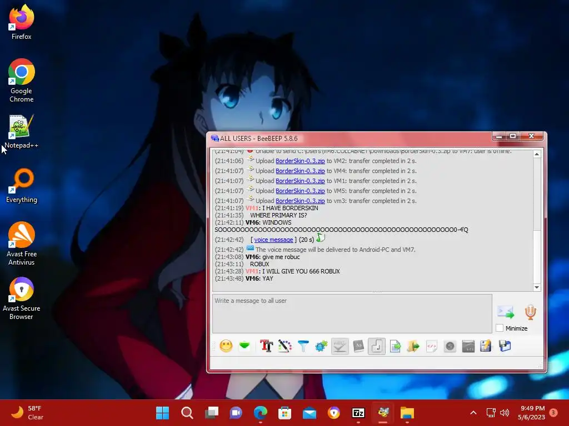
Task: Click the Write a message input field
Action: [352, 314]
